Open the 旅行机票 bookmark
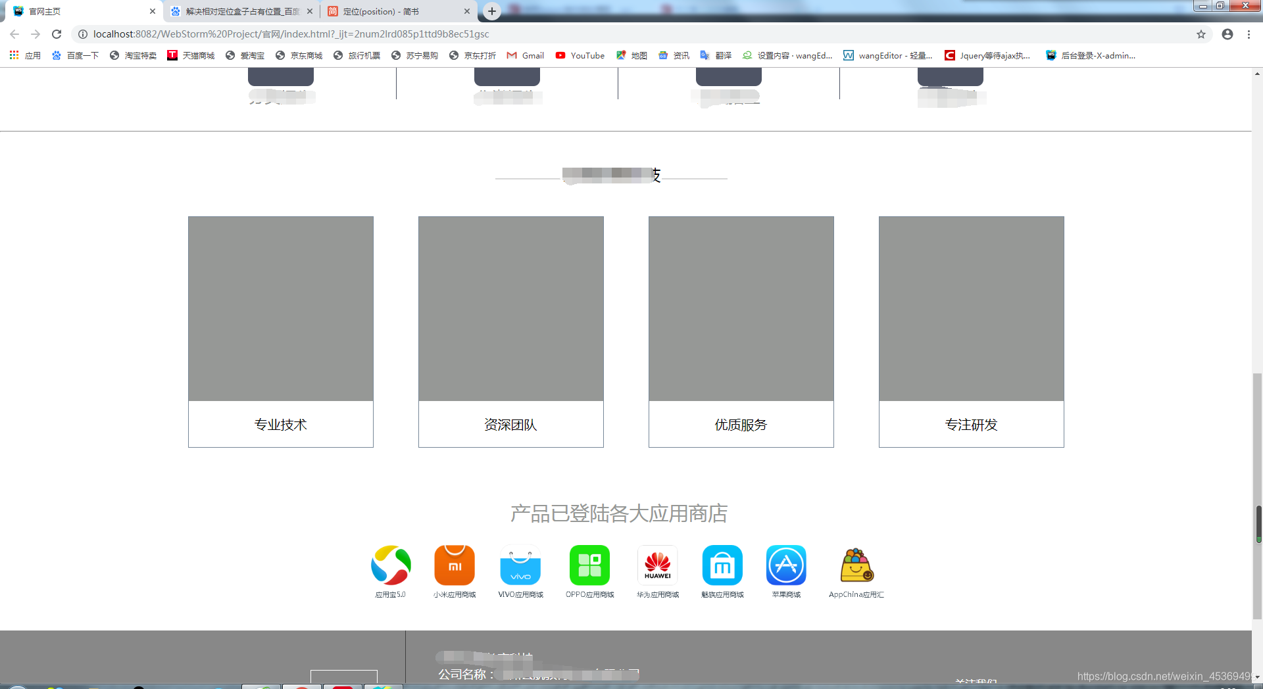This screenshot has width=1263, height=689. pos(357,55)
